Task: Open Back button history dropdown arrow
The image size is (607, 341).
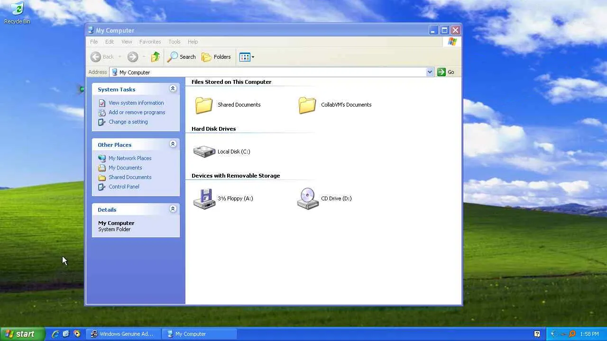Action: click(x=120, y=57)
